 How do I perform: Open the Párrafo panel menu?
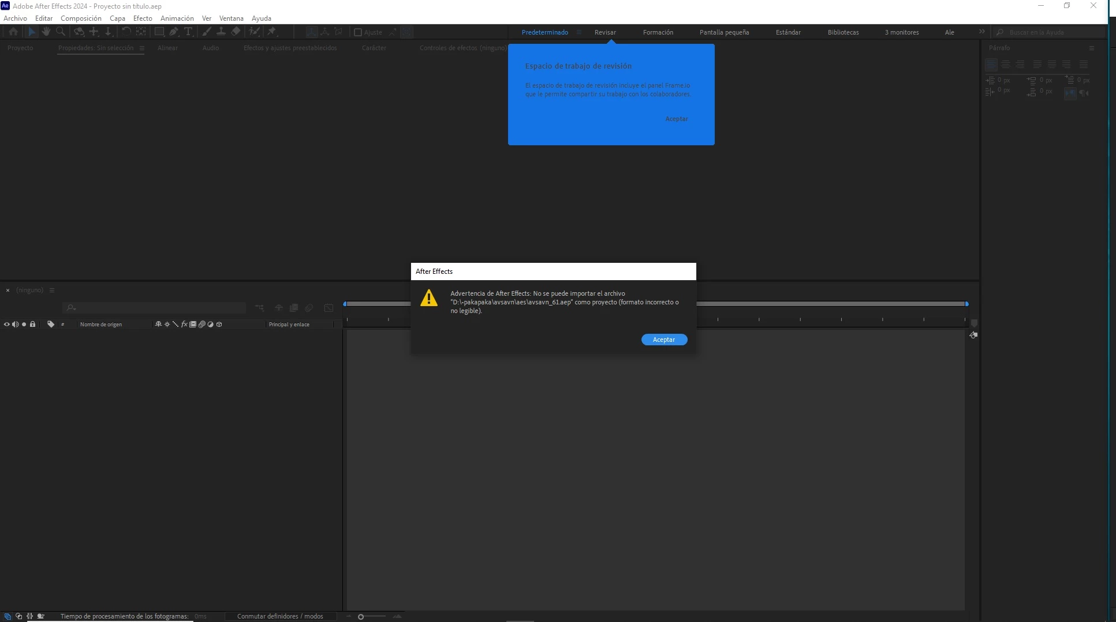[x=1091, y=48]
